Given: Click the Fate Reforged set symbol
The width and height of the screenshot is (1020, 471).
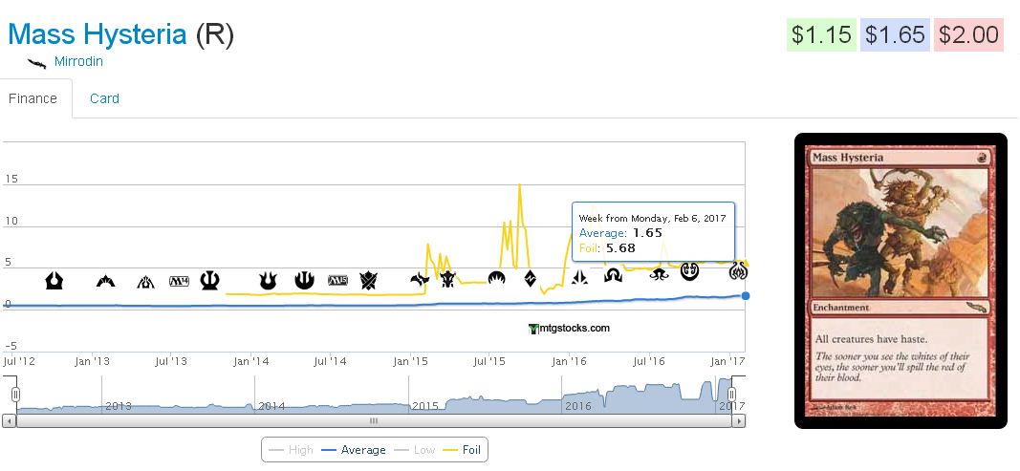Looking at the screenshot, I should point(420,280).
